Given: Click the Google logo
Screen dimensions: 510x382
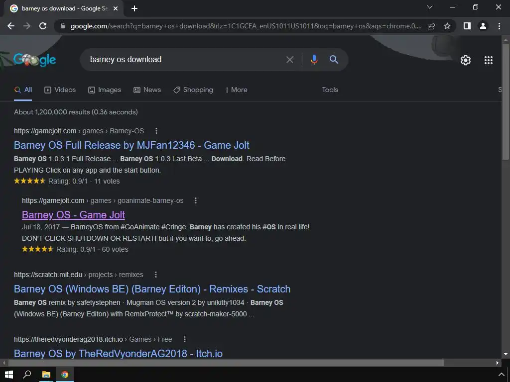Looking at the screenshot, I should pos(34,60).
